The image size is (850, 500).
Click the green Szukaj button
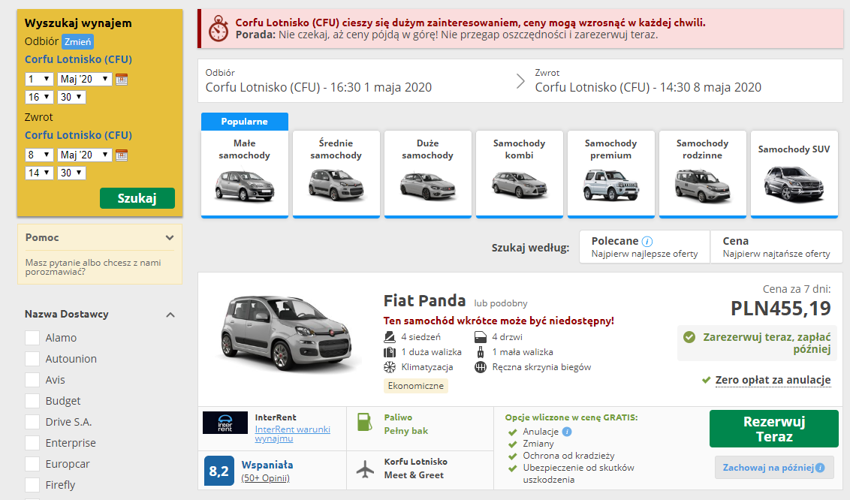click(137, 199)
